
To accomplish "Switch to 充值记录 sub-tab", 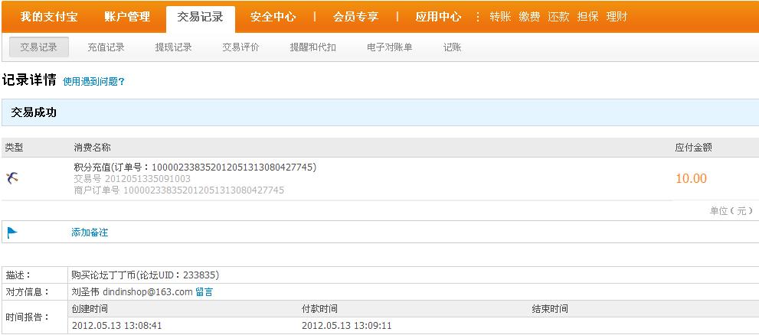I will point(106,47).
